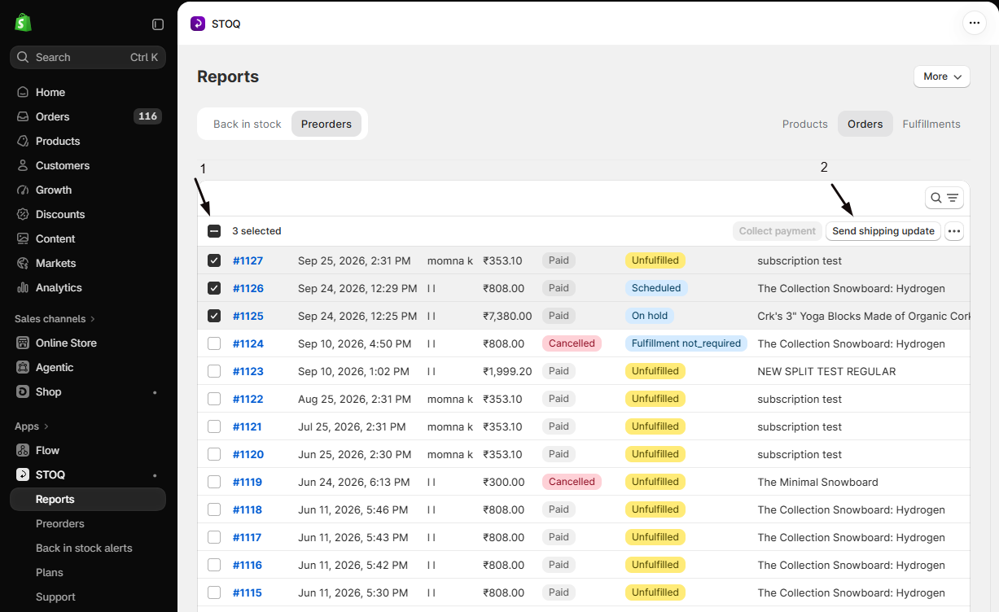The width and height of the screenshot is (999, 612).
Task: Open the Back in stock alerts page
Action: pyautogui.click(x=84, y=548)
